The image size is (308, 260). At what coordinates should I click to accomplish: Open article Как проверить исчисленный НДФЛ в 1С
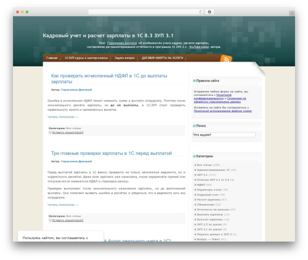point(109,79)
